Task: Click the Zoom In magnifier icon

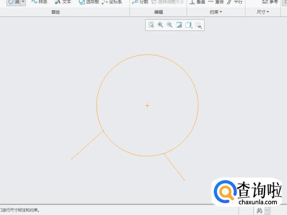Action: [160, 25]
